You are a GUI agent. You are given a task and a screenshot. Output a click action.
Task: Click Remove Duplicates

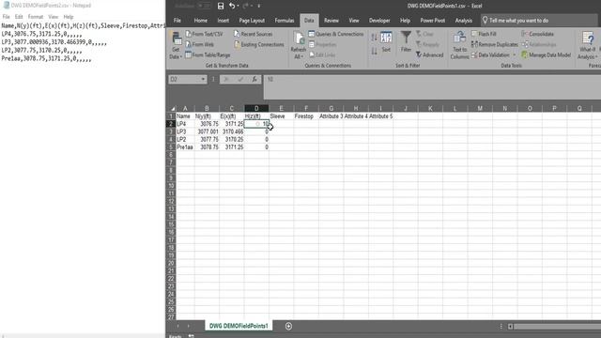pyautogui.click(x=495, y=44)
